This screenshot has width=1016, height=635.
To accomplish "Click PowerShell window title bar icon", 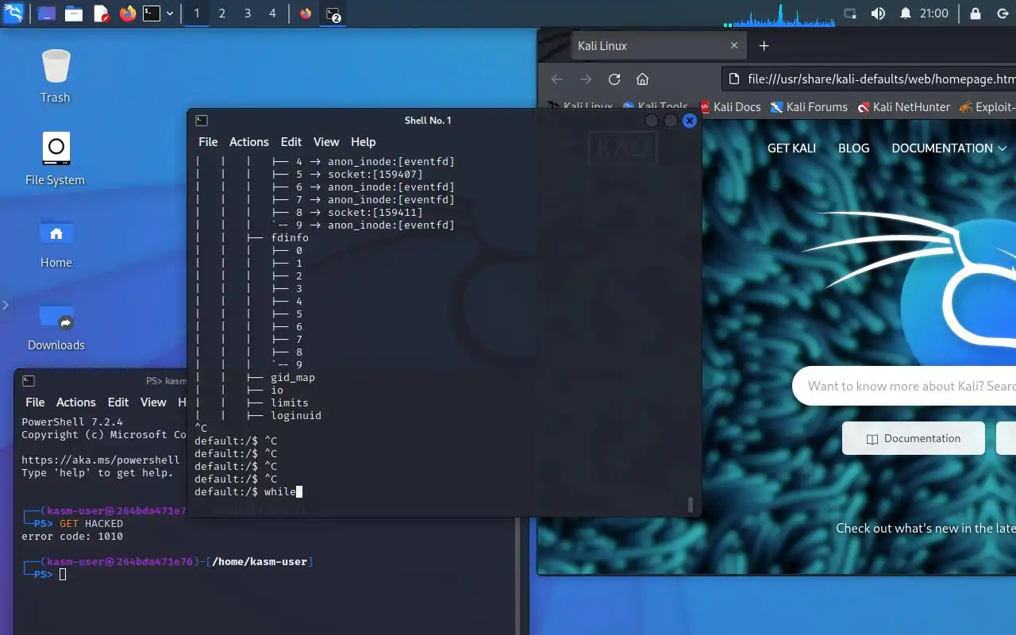I will pyautogui.click(x=29, y=381).
